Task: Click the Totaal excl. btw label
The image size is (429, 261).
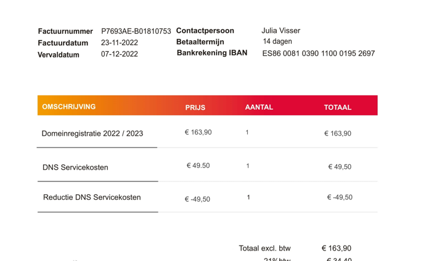Action: [x=264, y=248]
